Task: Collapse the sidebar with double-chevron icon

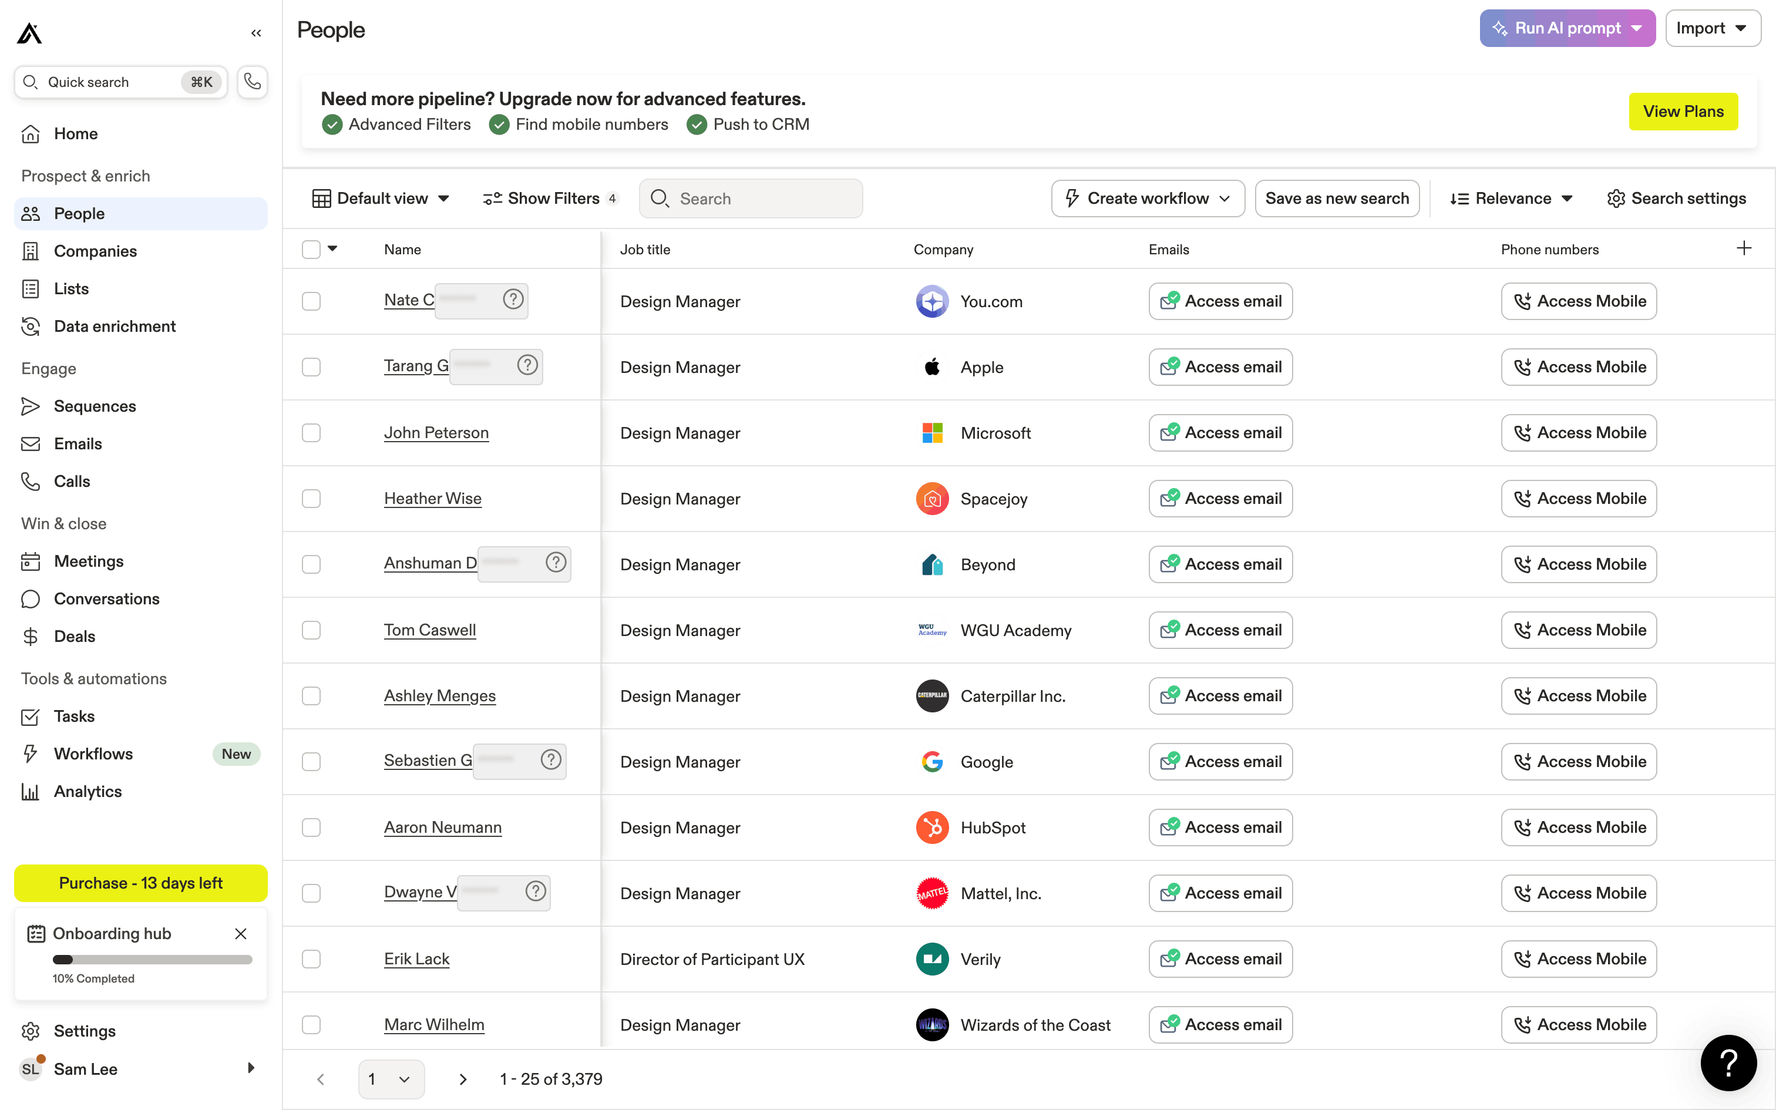Action: pos(255,33)
